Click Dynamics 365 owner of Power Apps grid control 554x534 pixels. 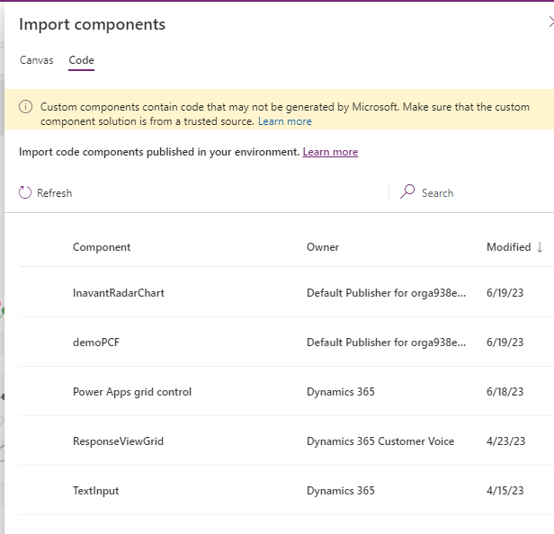coord(341,392)
